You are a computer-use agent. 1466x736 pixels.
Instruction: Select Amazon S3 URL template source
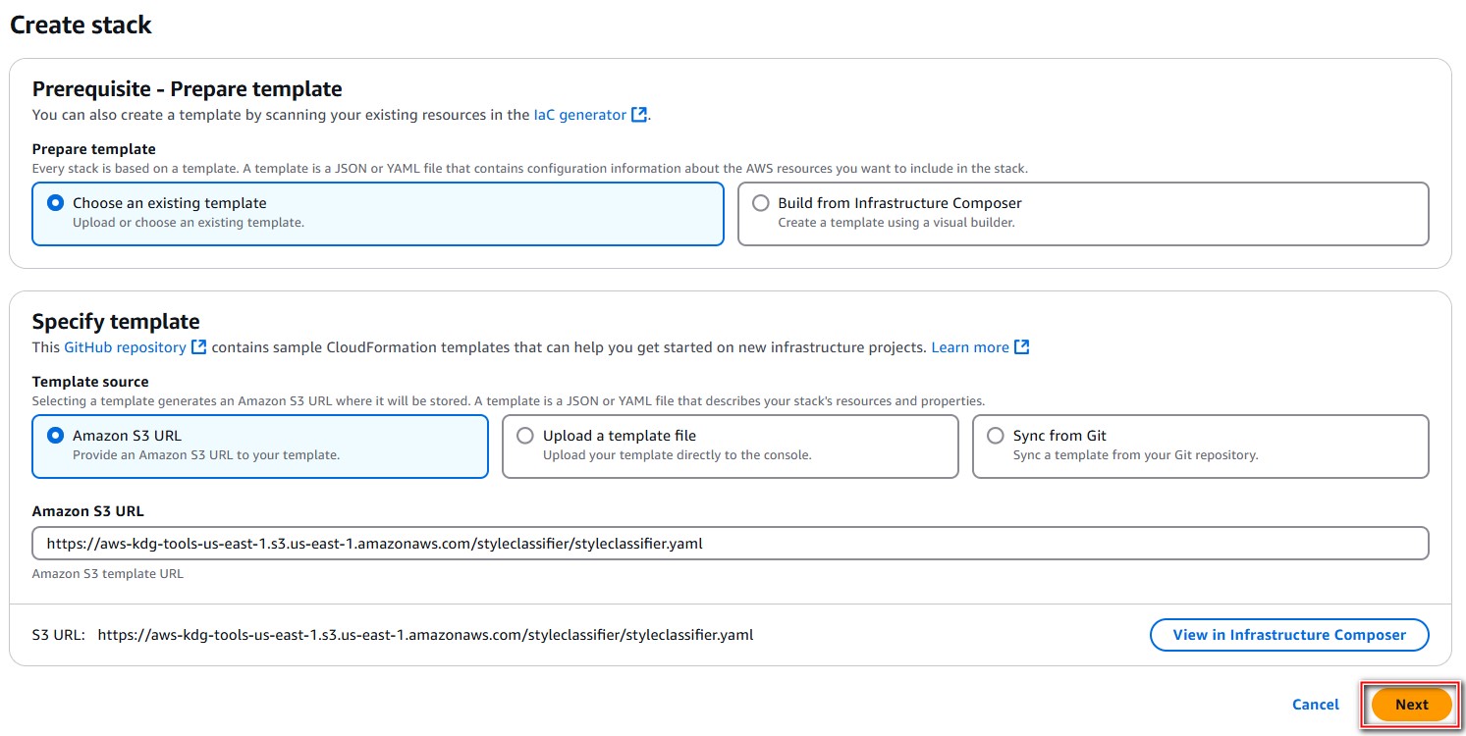[260, 447]
